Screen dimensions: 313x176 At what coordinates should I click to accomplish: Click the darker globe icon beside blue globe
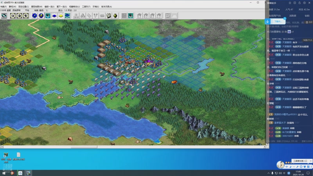point(41,16)
